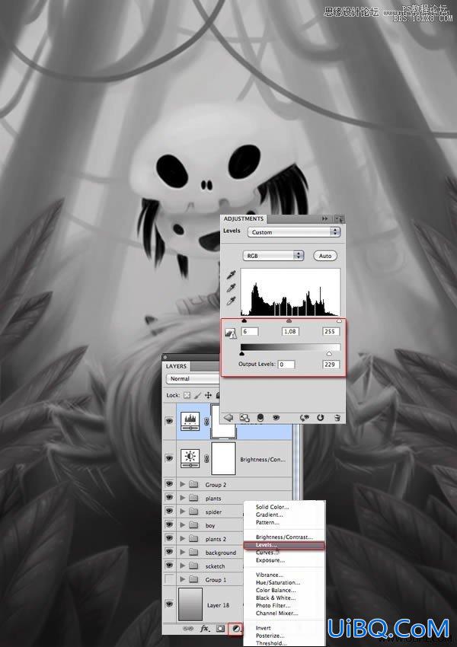Image resolution: width=457 pixels, height=647 pixels.
Task: Choose Photo Filter menu entry
Action: click(x=273, y=605)
